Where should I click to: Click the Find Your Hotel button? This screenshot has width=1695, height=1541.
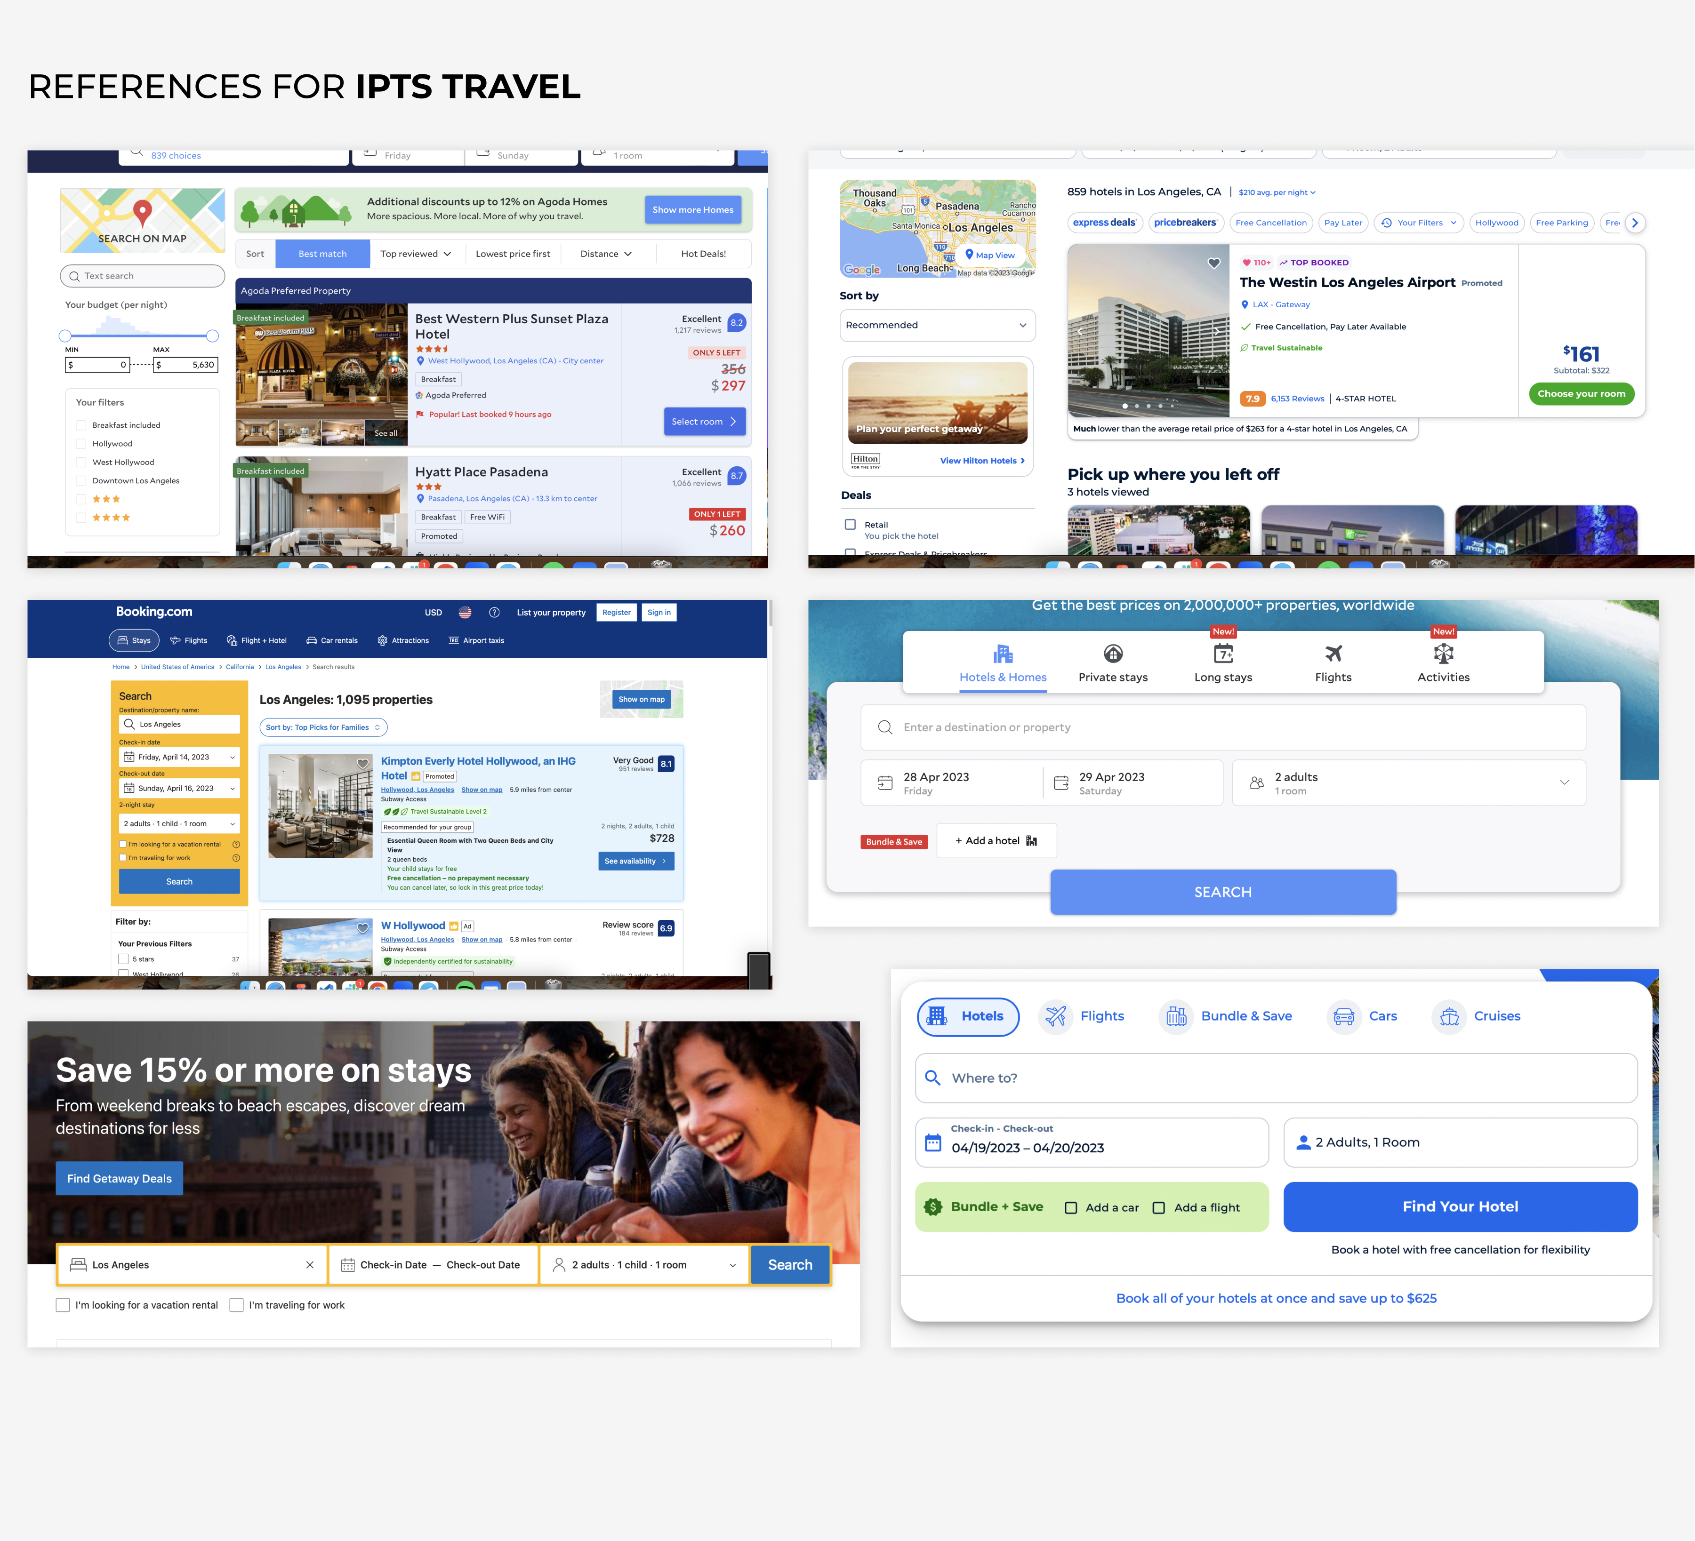coord(1460,1206)
